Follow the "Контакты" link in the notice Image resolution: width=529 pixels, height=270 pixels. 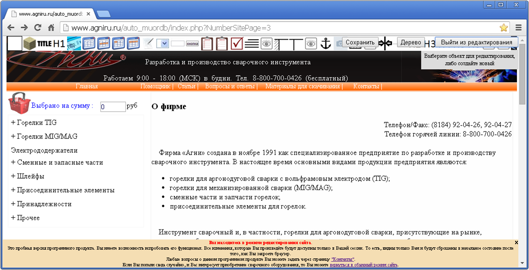pyautogui.click(x=343, y=259)
